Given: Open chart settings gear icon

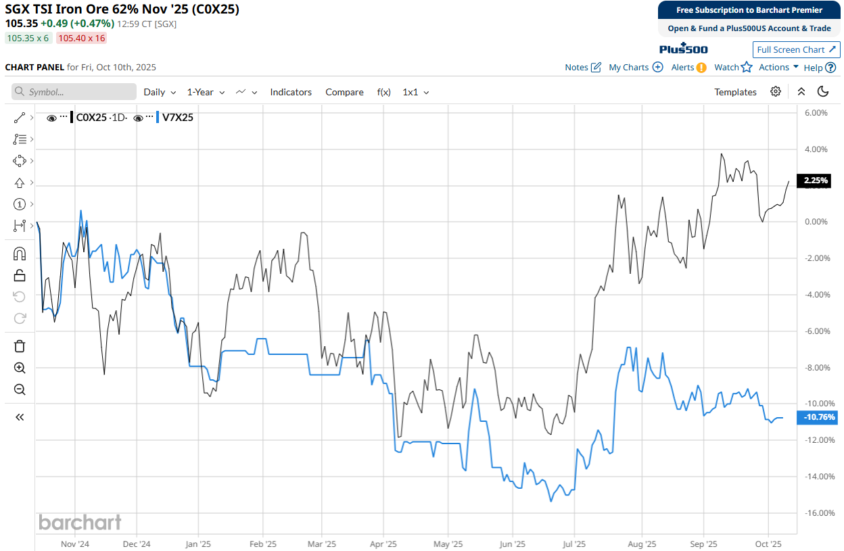Looking at the screenshot, I should [x=776, y=92].
